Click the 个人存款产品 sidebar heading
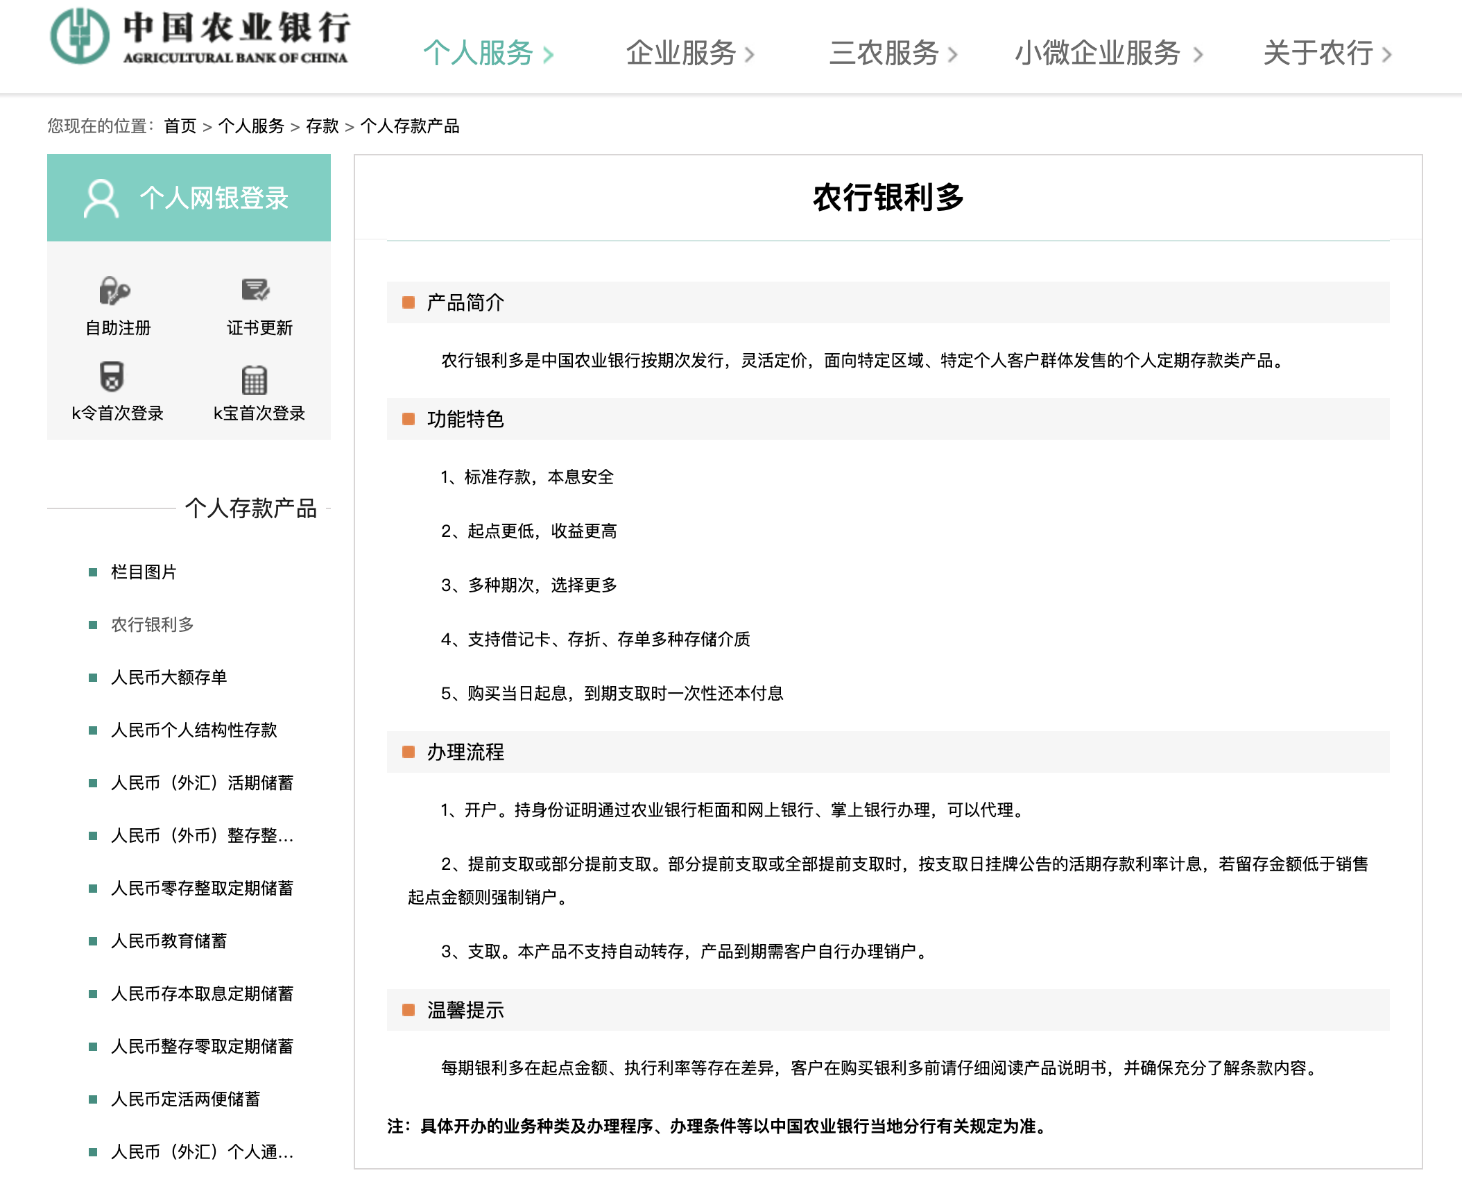 click(x=250, y=508)
